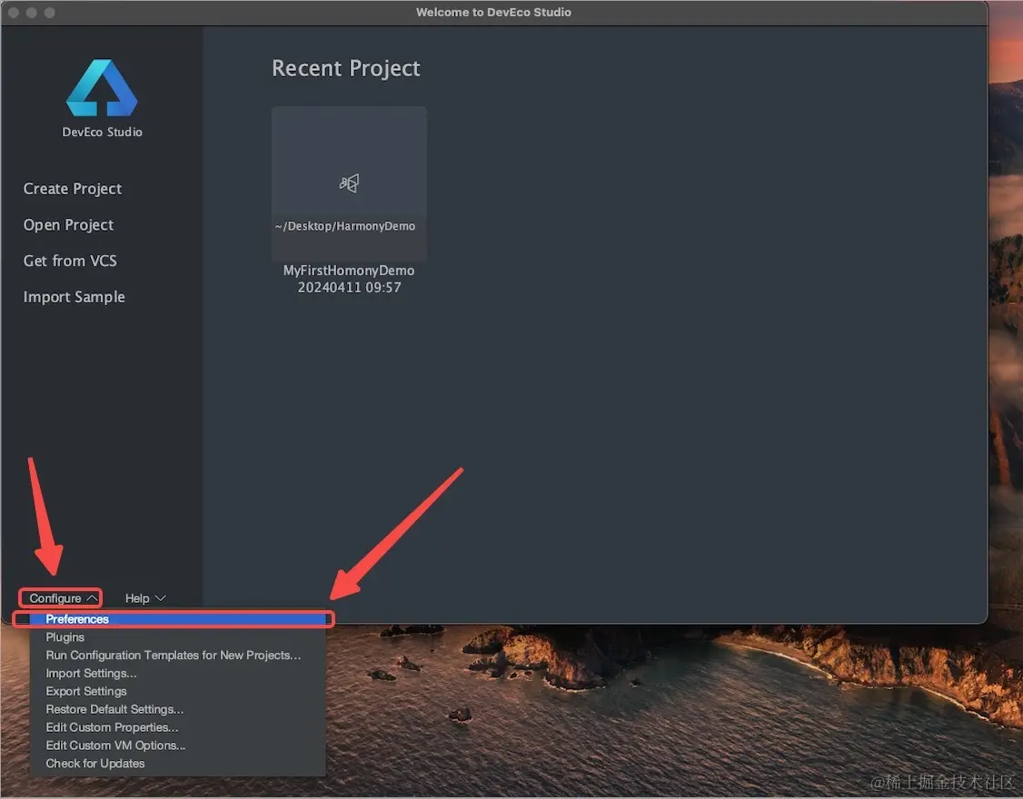Select Preferences from Configure menu

pos(177,619)
